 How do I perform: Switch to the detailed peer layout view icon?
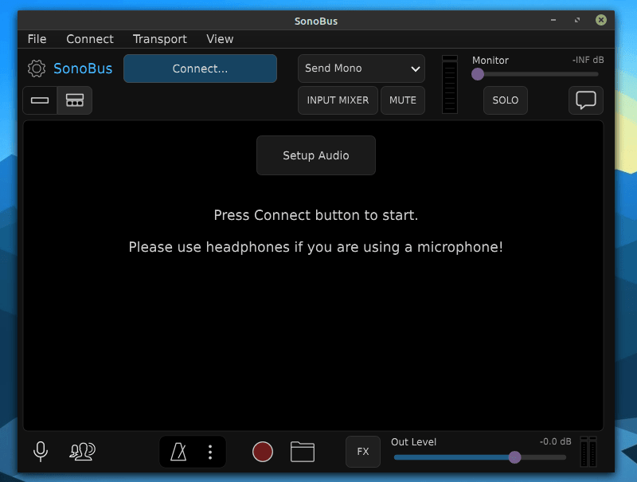pos(75,100)
